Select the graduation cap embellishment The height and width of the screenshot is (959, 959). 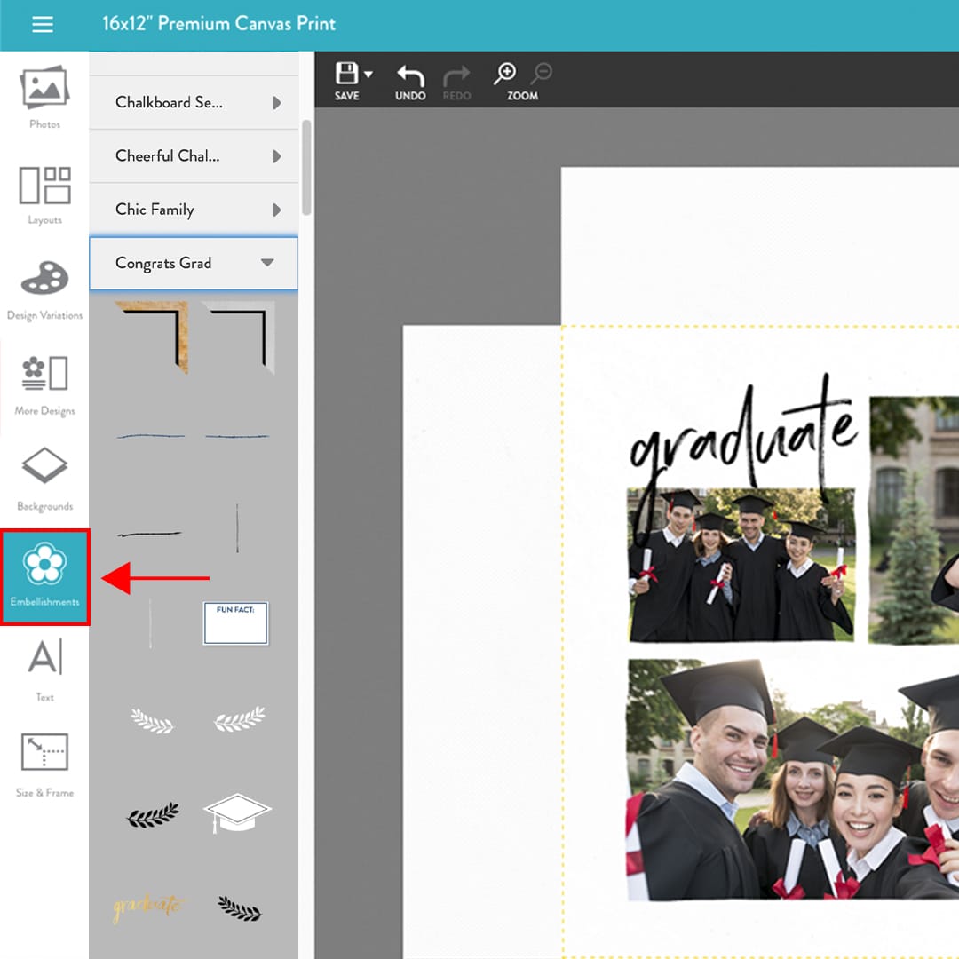click(x=237, y=813)
